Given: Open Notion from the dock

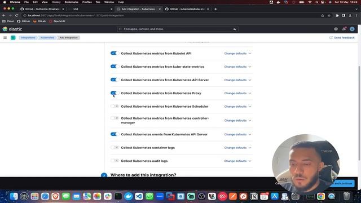Looking at the screenshot, I should click(x=254, y=196).
